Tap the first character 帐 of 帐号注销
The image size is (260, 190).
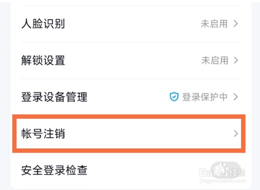[26, 134]
